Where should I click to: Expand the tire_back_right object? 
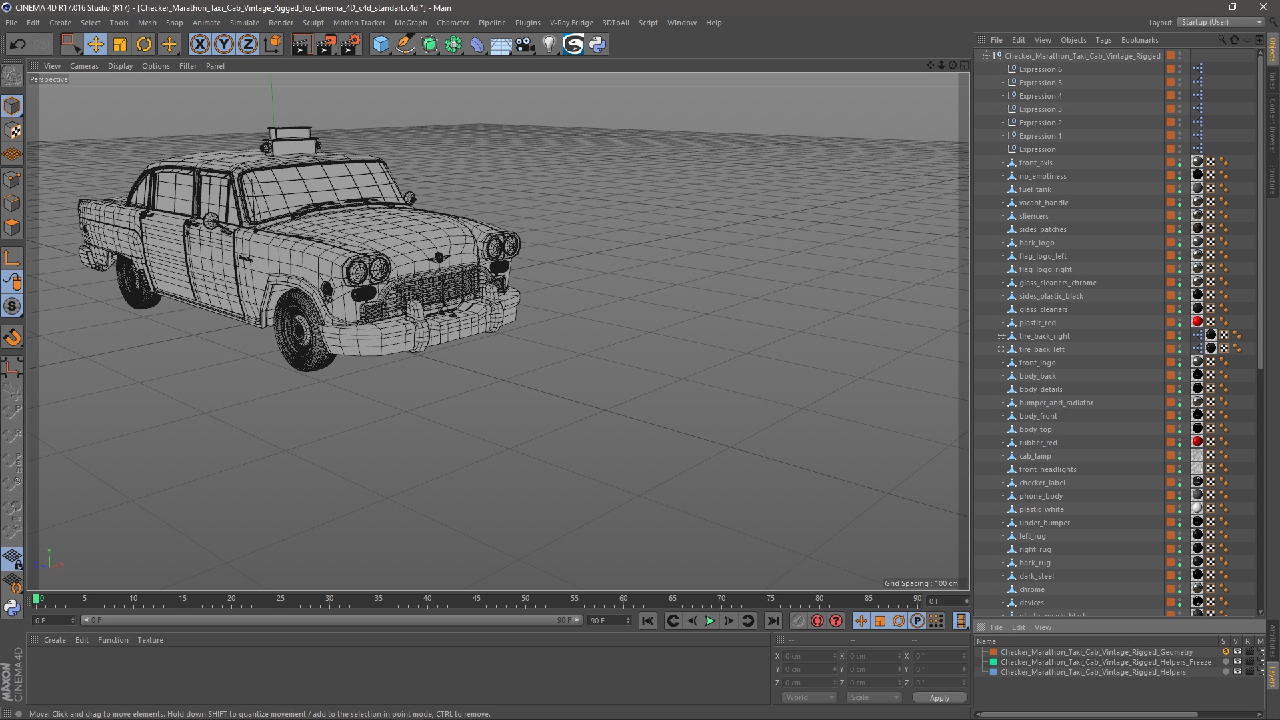point(1001,336)
